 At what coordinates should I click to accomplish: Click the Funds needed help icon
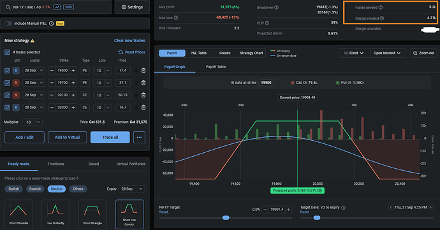(x=381, y=8)
